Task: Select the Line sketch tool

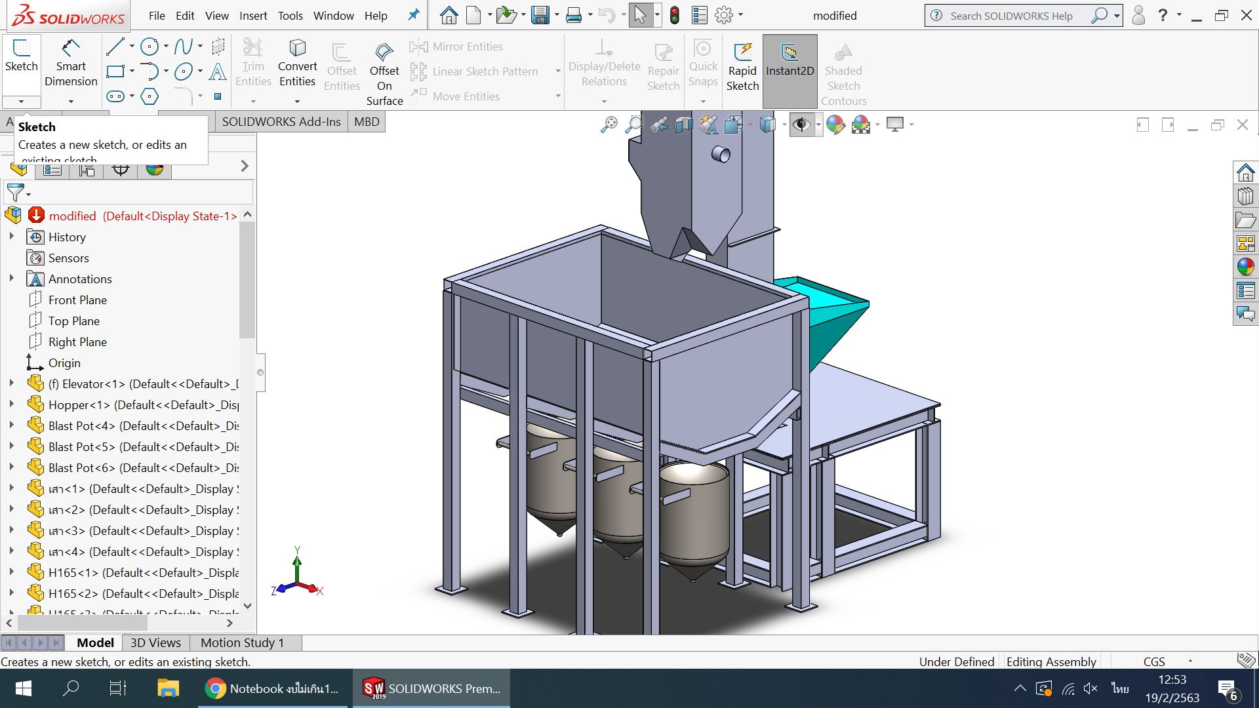Action: click(x=115, y=47)
